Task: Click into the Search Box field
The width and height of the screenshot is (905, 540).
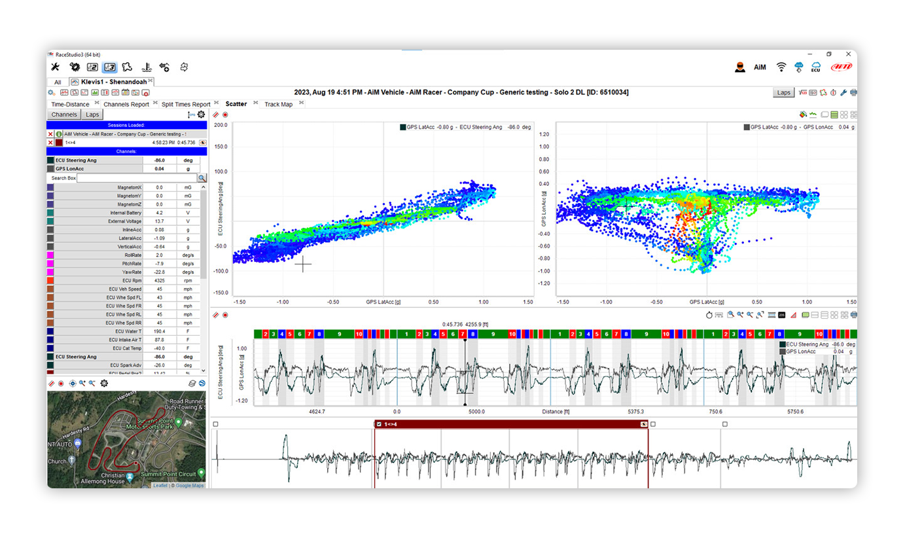Action: coord(137,178)
